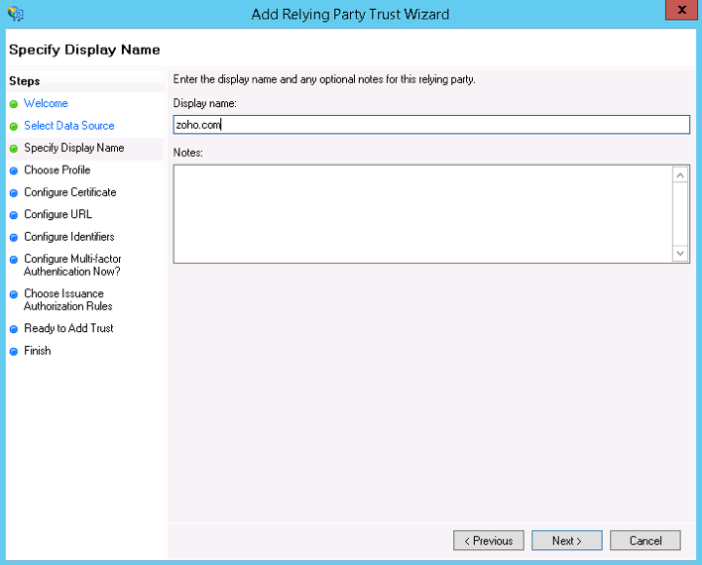
Task: Click the blue bullet beside Ready to Add Trust
Action: click(14, 329)
